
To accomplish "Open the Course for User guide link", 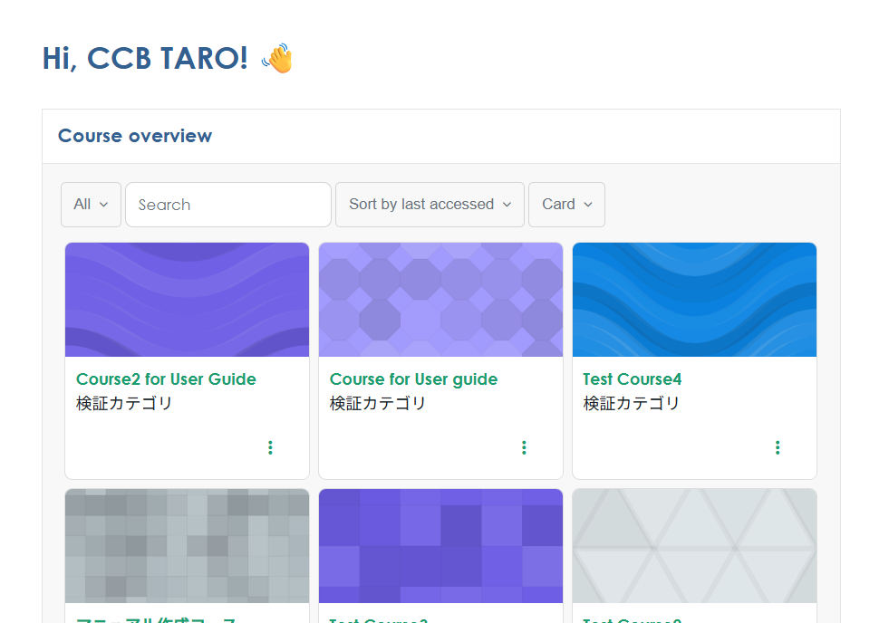I will [413, 379].
